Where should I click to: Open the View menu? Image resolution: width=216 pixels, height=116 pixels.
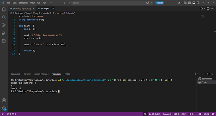[32, 3]
